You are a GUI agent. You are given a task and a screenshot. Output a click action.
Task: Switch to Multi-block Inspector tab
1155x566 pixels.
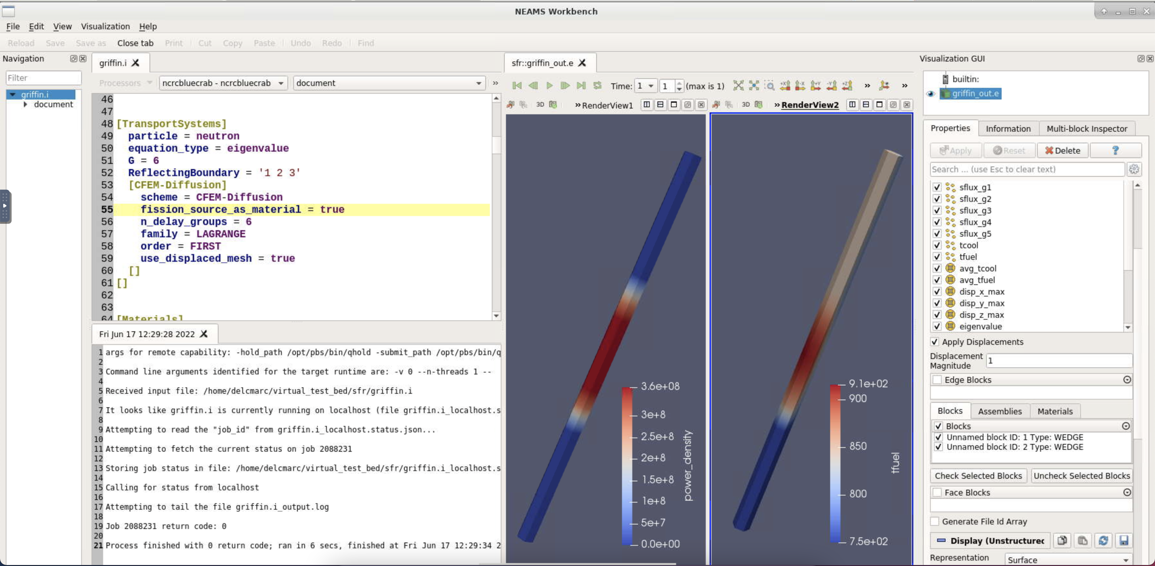1087,129
